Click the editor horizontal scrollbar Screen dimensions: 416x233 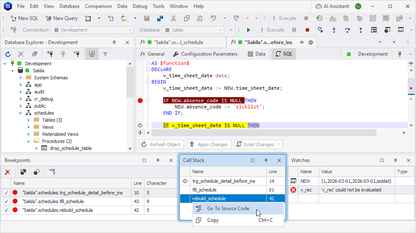[263, 132]
